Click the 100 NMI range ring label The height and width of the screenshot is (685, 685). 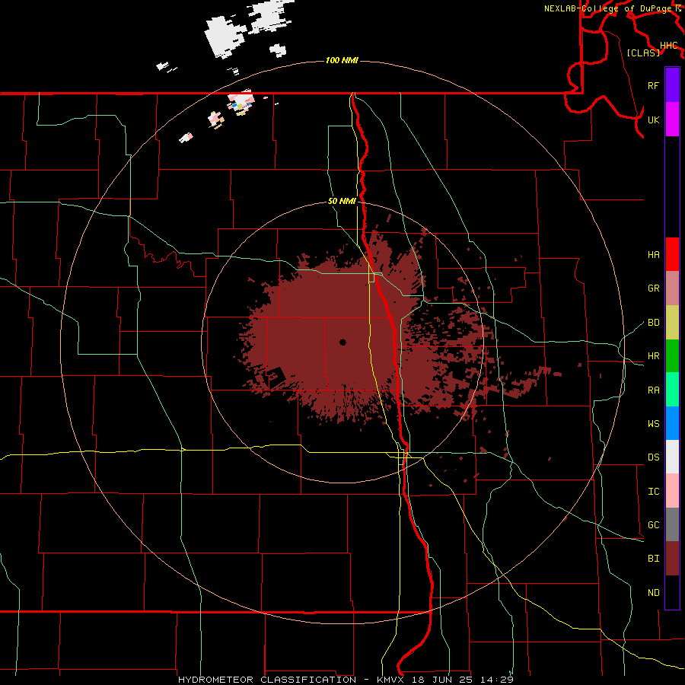tap(342, 60)
